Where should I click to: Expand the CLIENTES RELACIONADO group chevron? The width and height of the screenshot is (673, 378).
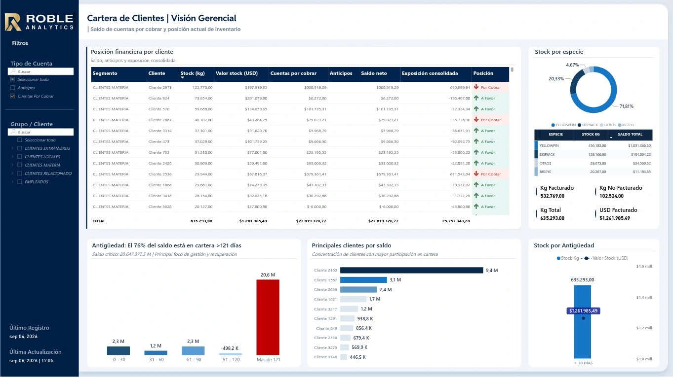pos(12,173)
